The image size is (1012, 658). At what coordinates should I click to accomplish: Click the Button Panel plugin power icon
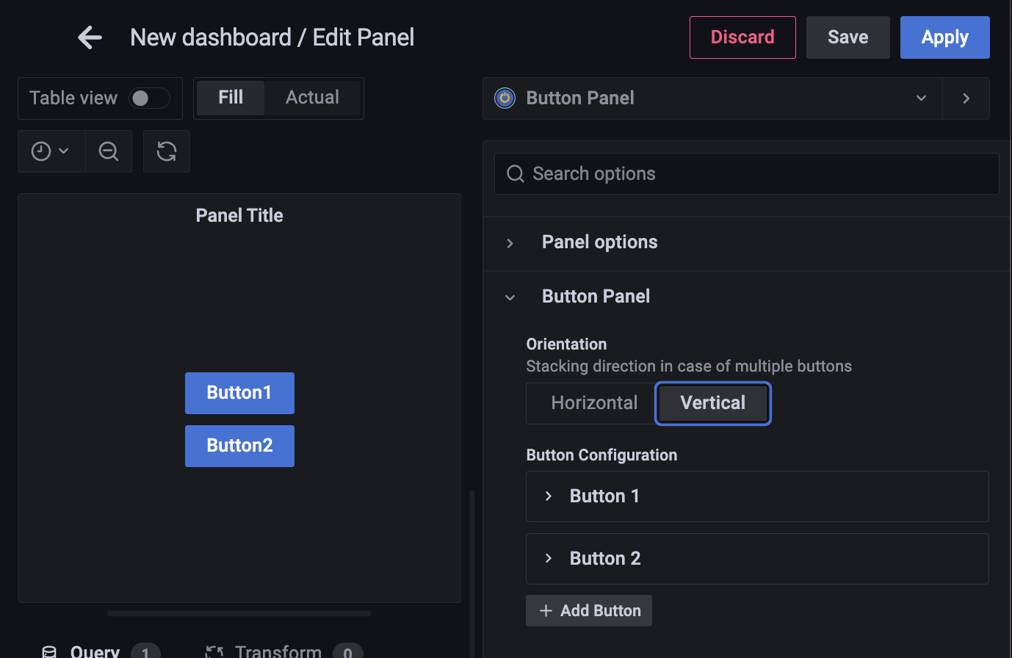pos(504,98)
